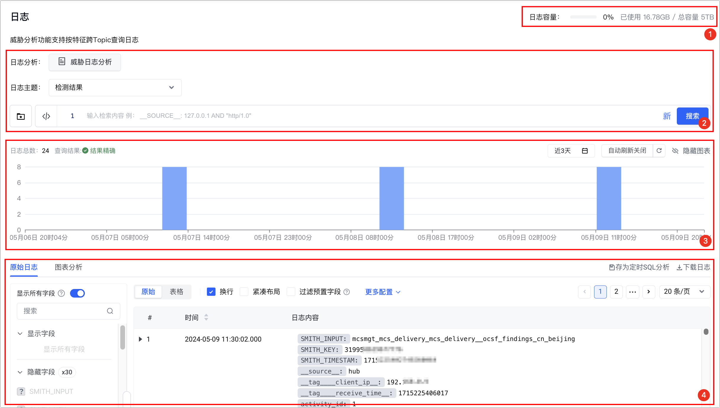Collapse the 隐藏字段 x30 section
Image resolution: width=720 pixels, height=408 pixels.
click(x=20, y=372)
